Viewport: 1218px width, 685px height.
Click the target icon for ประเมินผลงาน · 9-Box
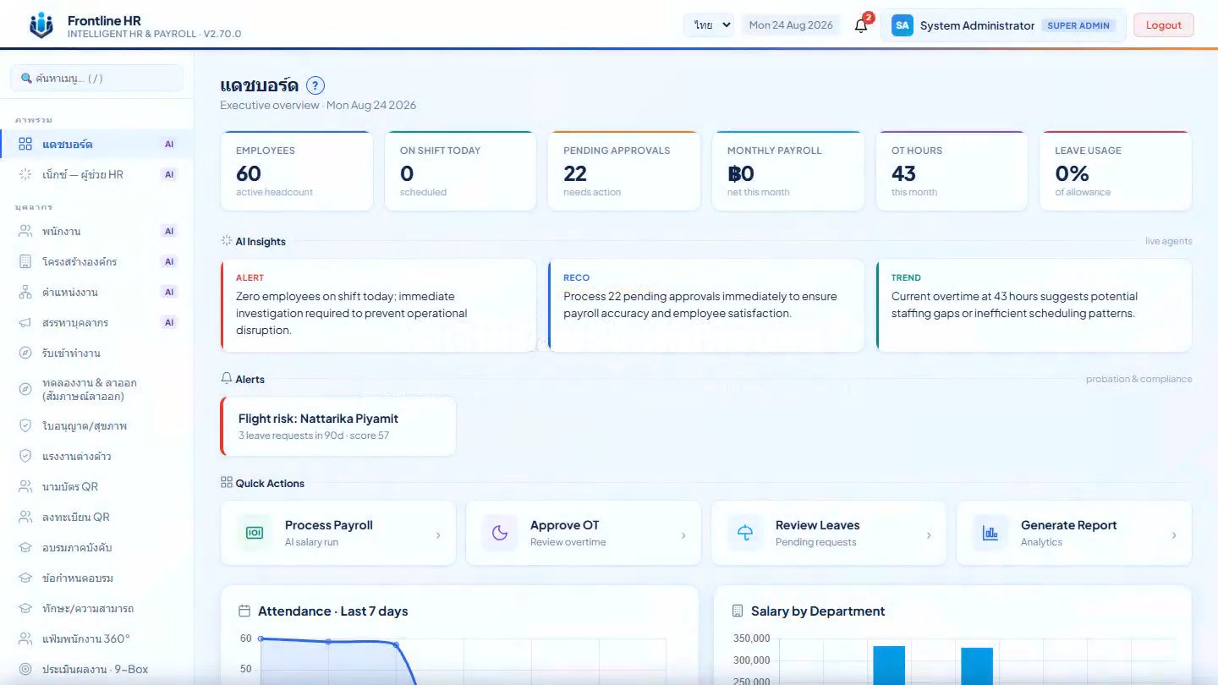[25, 669]
